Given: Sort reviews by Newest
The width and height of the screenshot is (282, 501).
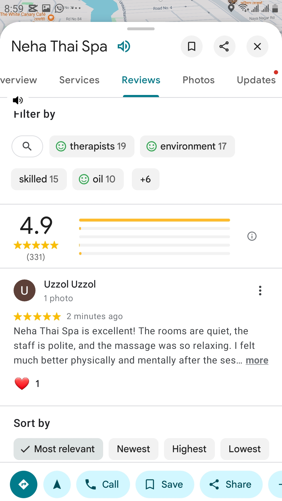Looking at the screenshot, I should click(x=133, y=449).
